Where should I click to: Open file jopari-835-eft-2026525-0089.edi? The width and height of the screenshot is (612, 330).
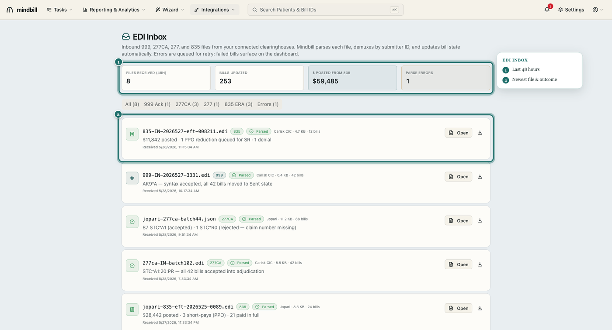458,308
